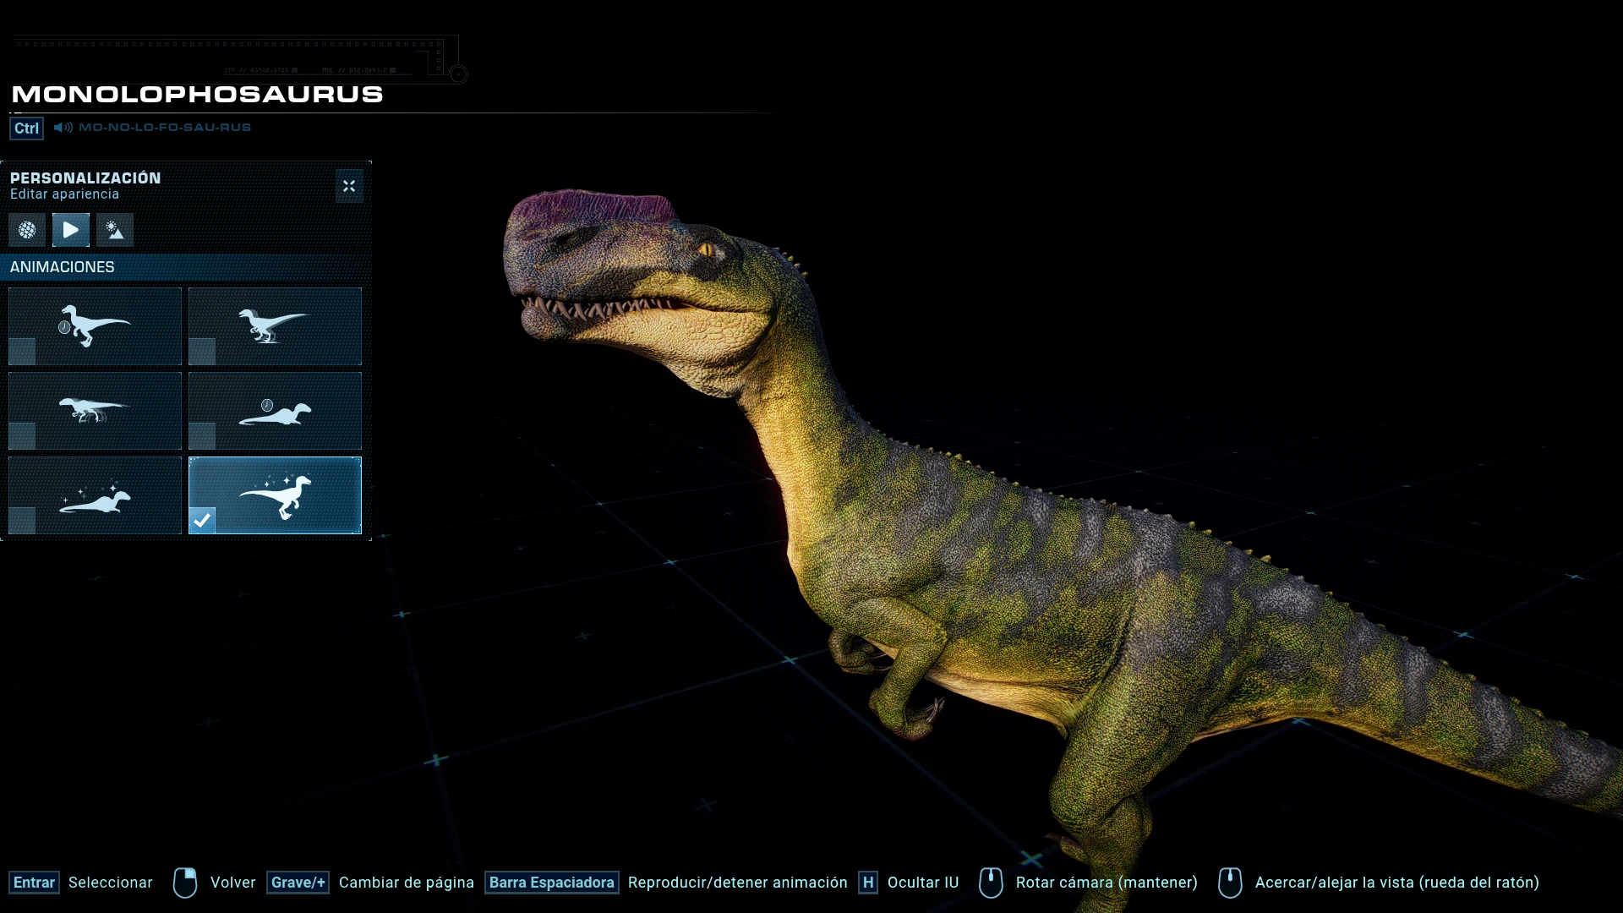Viewport: 1623px width, 913px height.
Task: Open the skin pattern customization tab
Action: [27, 230]
